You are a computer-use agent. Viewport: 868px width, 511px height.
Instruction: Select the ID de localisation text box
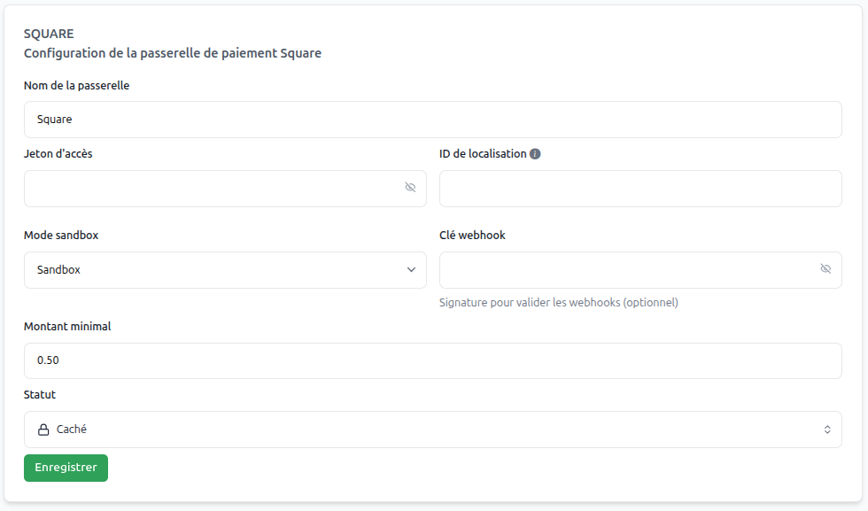[x=639, y=189]
